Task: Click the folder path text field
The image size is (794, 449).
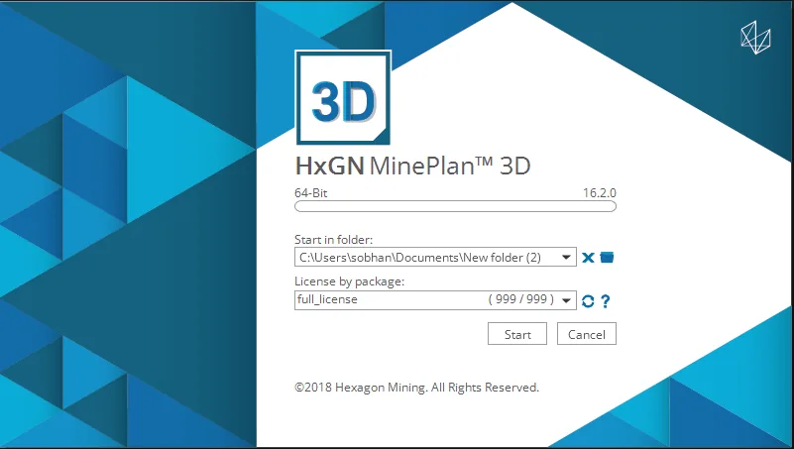Action: 435,257
